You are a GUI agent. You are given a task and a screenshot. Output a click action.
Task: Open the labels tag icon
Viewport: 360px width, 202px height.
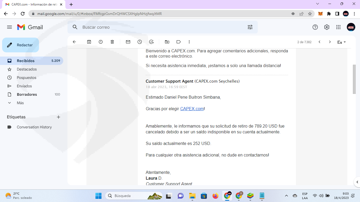[x=179, y=42]
